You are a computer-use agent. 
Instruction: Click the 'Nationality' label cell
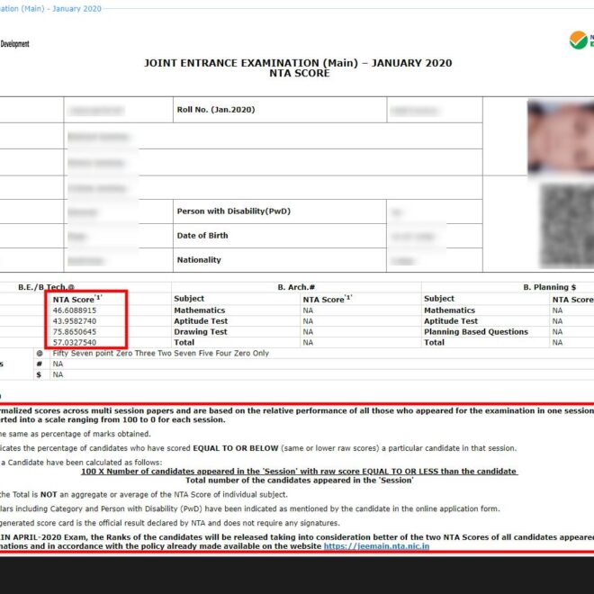[199, 260]
